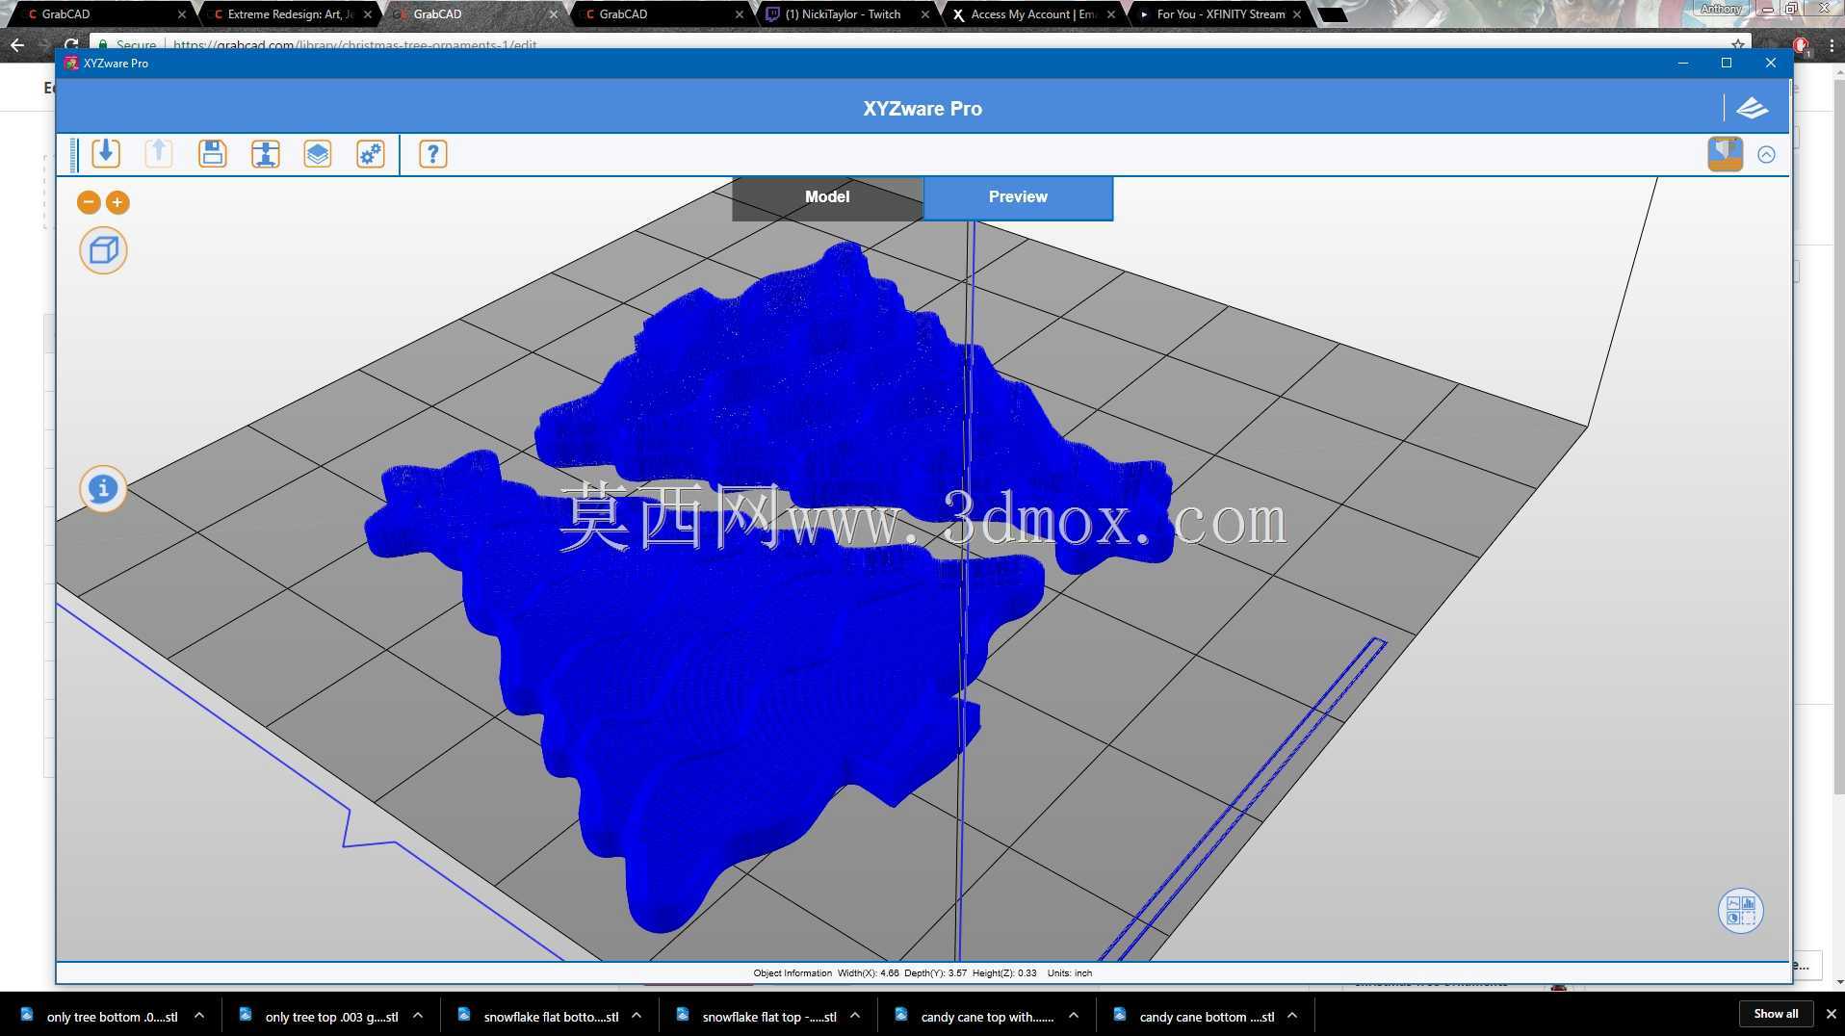Click the Object Information dimensions in status bar
Viewport: 1845px width, 1036px height.
pos(922,973)
